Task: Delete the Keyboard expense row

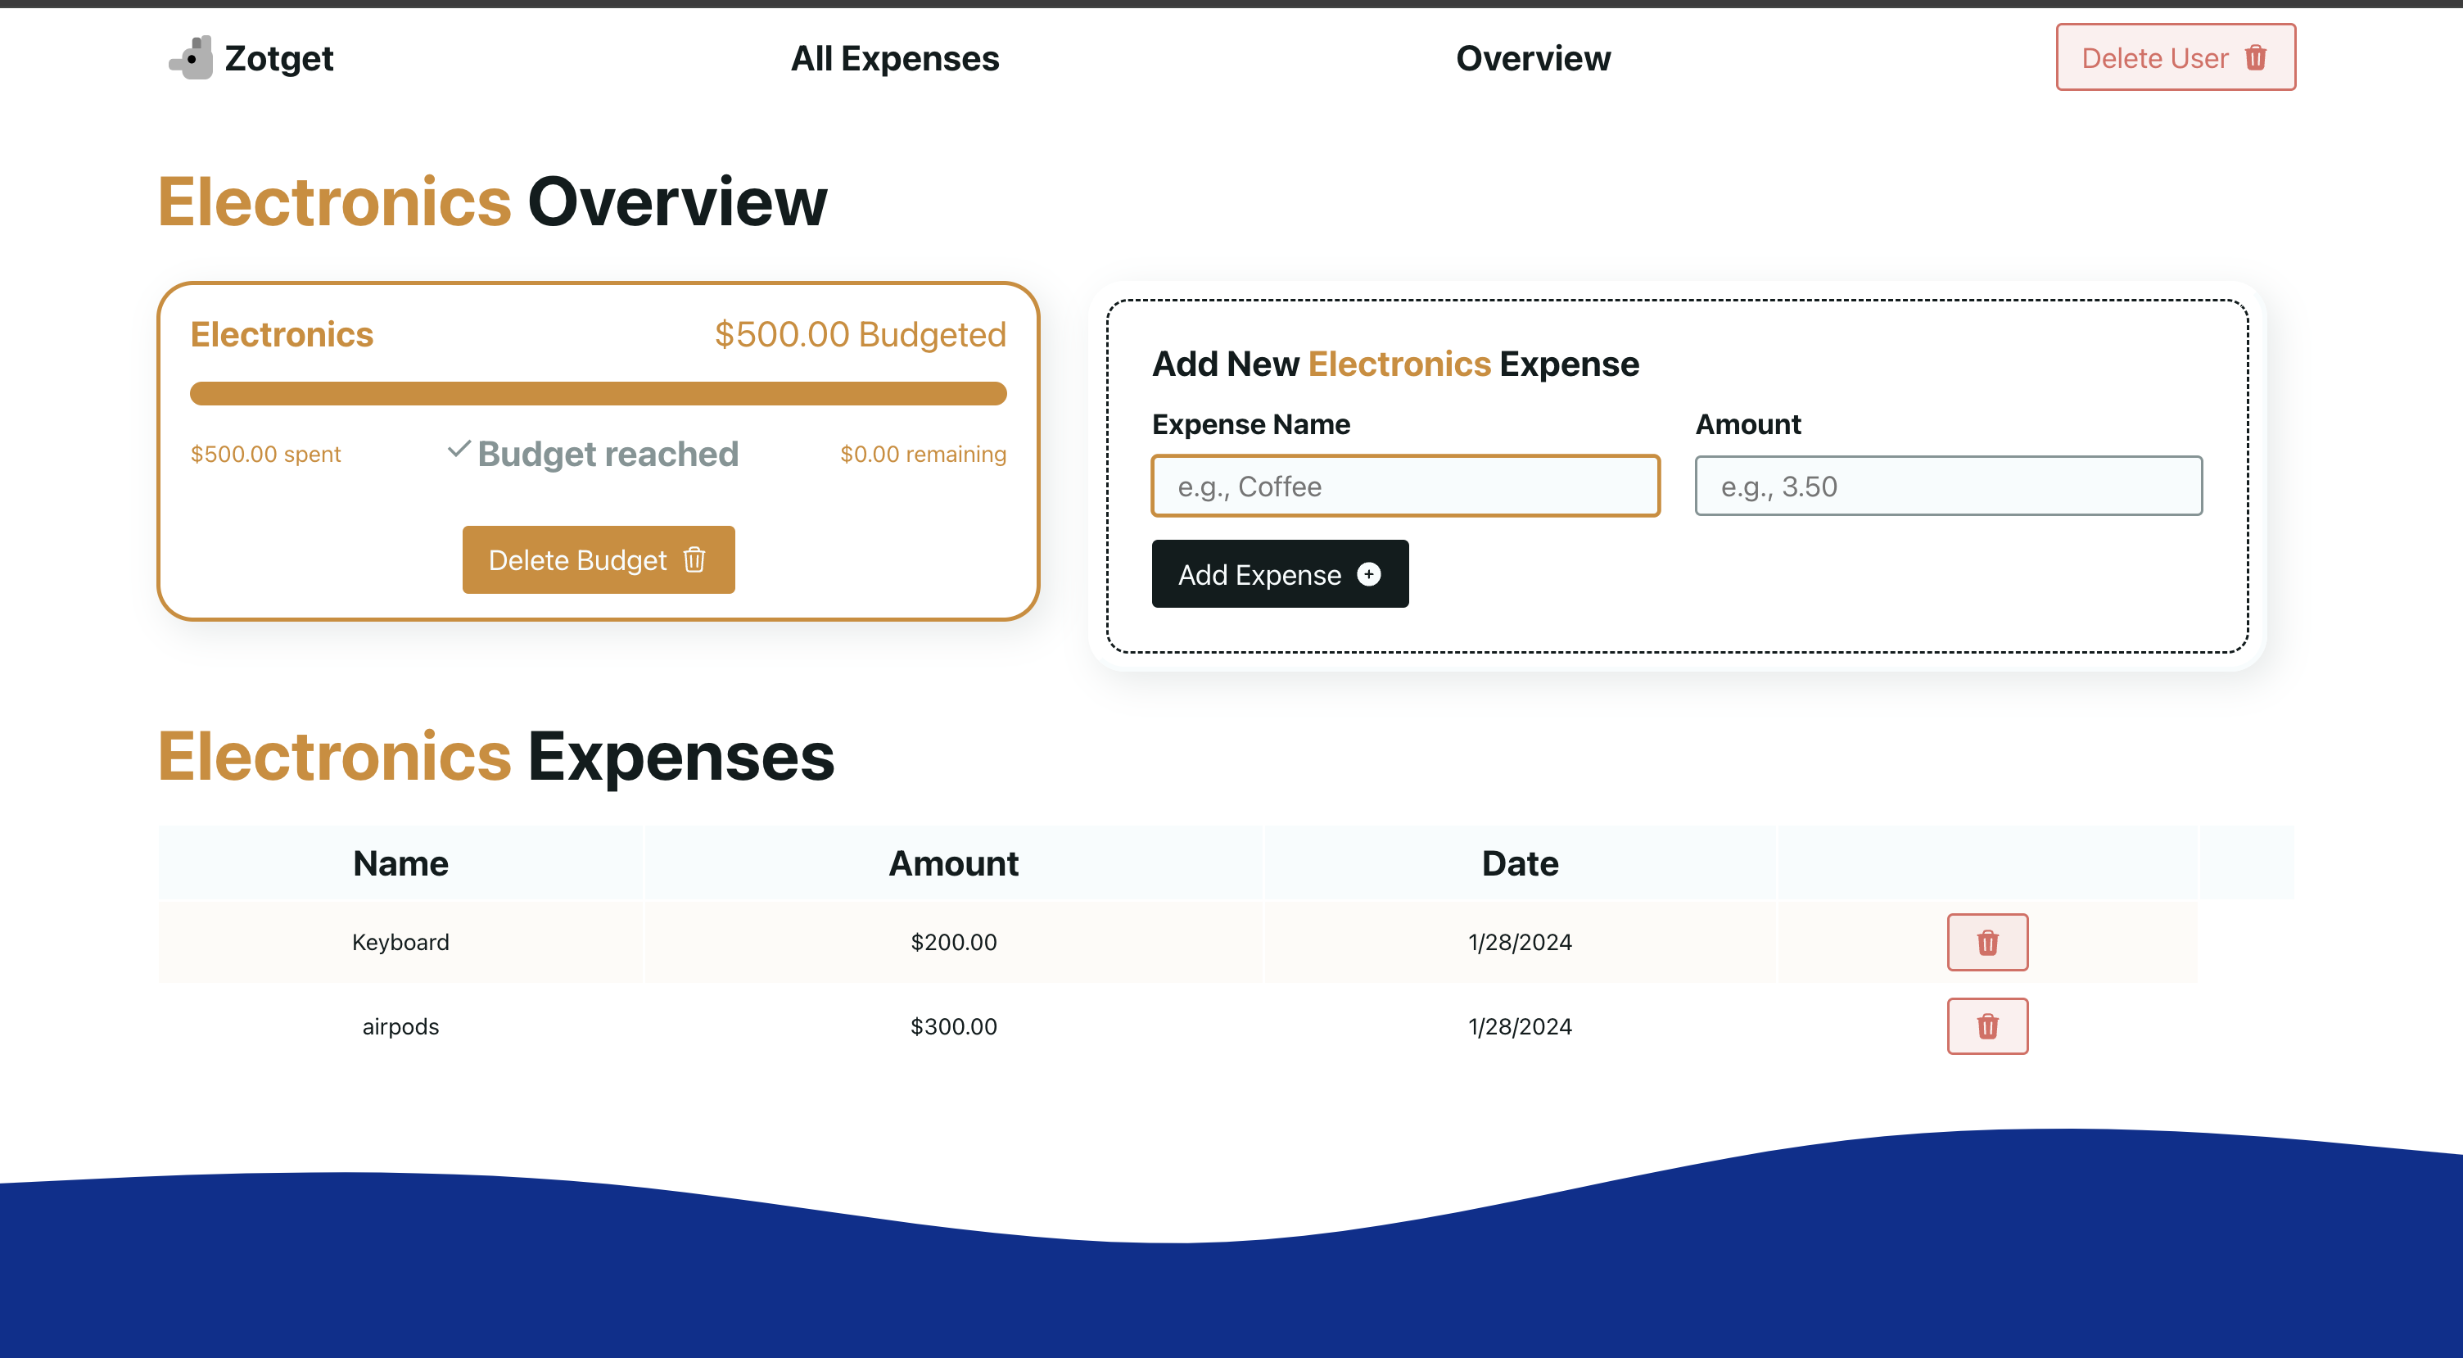Action: [x=1986, y=942]
